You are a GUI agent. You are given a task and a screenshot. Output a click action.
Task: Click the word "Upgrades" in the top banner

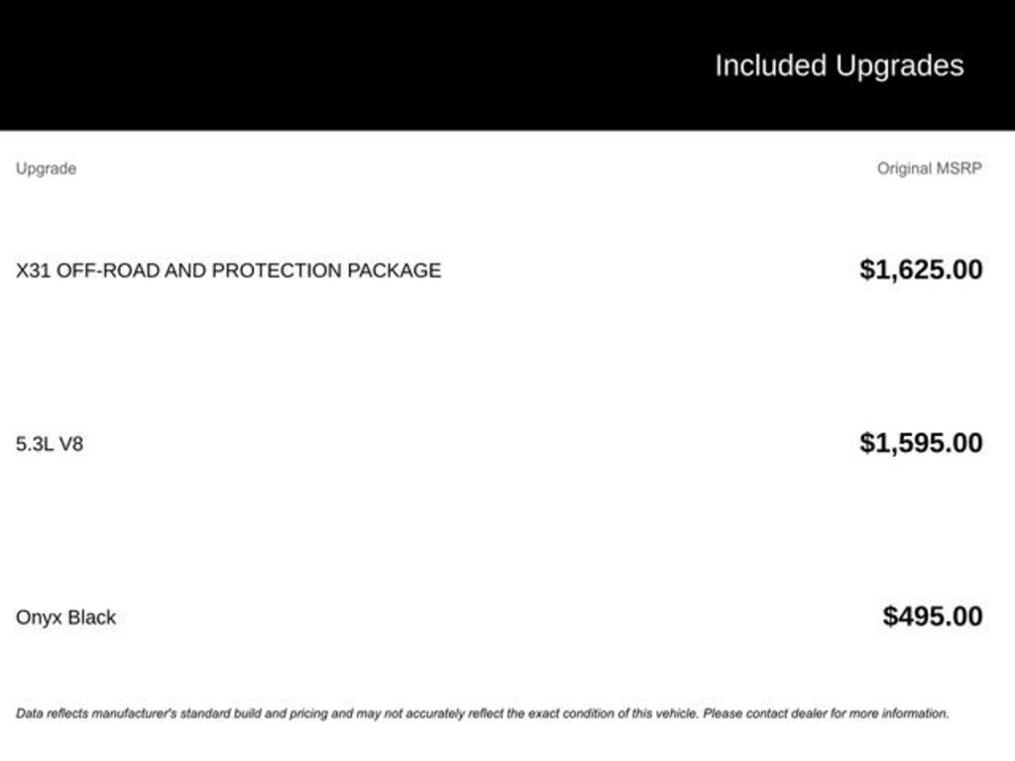click(899, 65)
